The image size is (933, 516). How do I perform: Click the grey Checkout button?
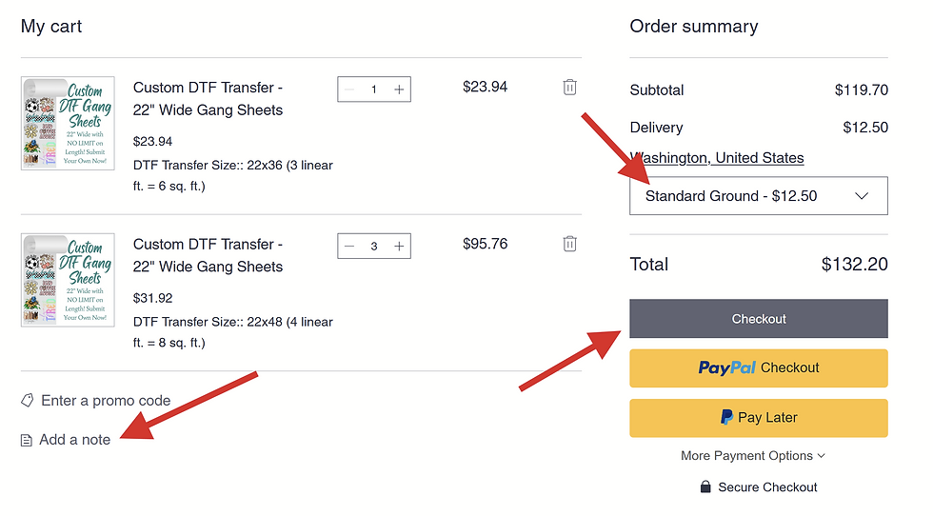point(758,318)
